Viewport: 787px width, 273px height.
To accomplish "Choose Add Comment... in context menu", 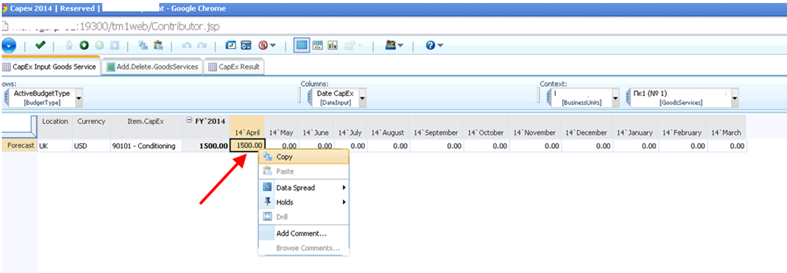I will 303,234.
